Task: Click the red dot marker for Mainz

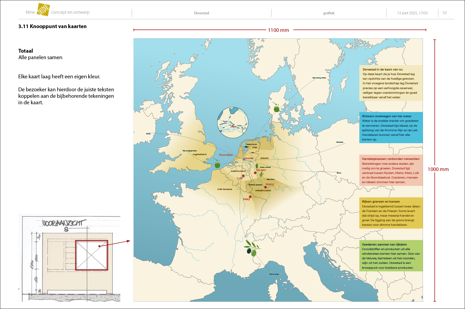Action: pyautogui.click(x=265, y=187)
